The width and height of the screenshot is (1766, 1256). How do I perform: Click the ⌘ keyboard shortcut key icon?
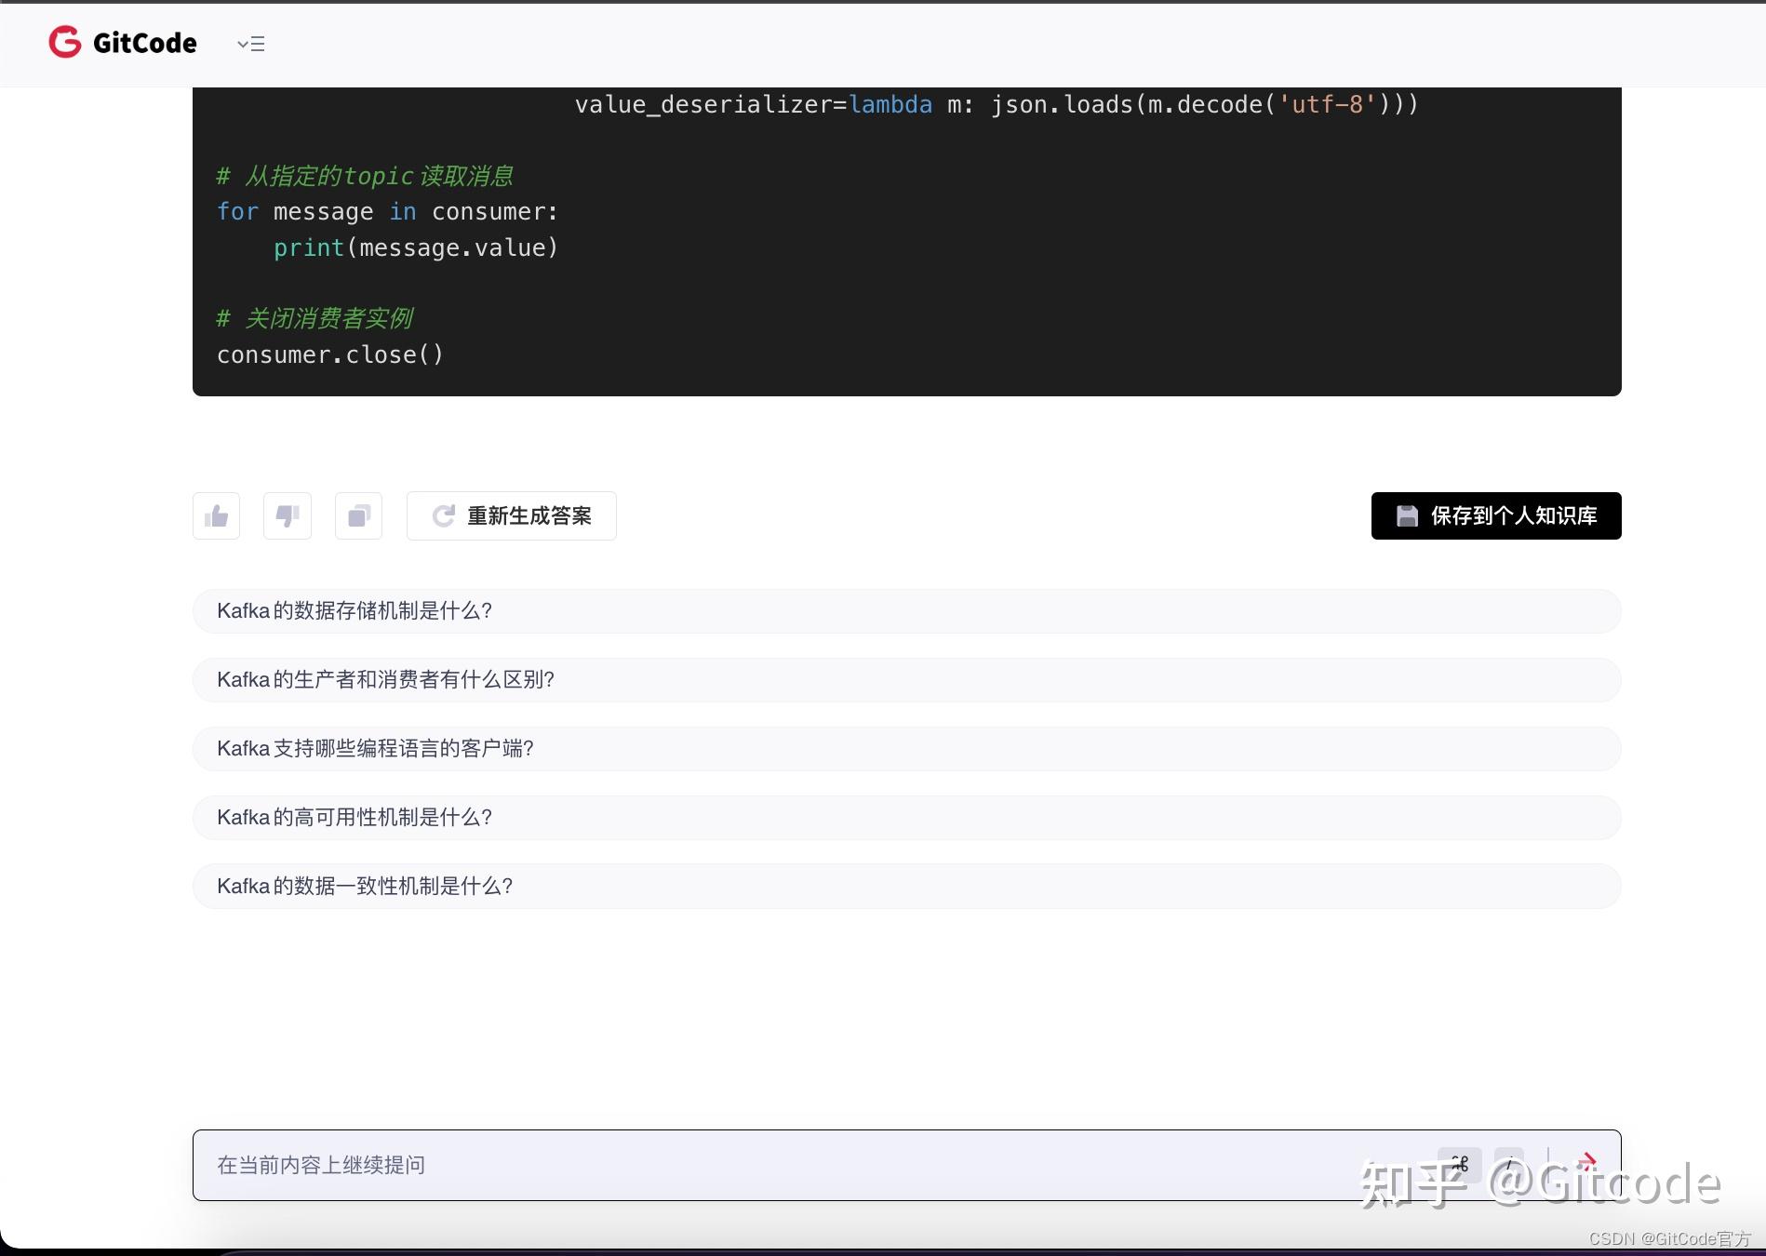coord(1459,1163)
